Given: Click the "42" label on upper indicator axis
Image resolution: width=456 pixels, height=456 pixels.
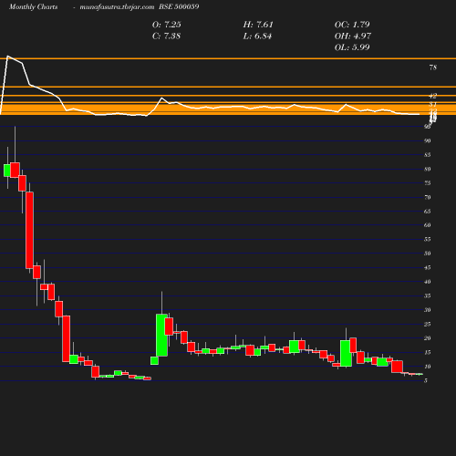Looking at the screenshot, I should pyautogui.click(x=433, y=96).
